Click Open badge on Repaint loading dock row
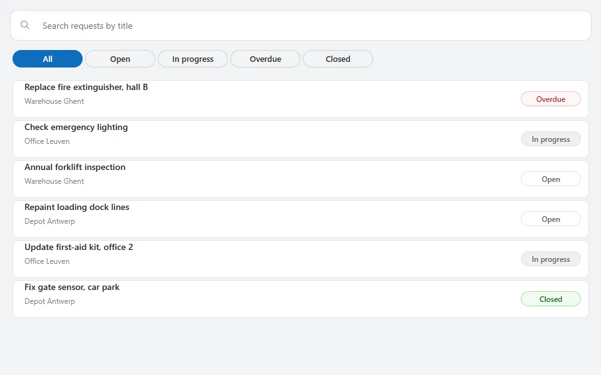Image resolution: width=601 pixels, height=375 pixels. click(551, 219)
